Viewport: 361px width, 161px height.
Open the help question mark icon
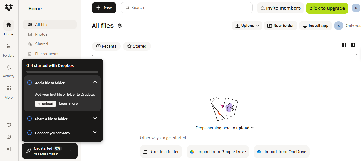tap(9, 137)
